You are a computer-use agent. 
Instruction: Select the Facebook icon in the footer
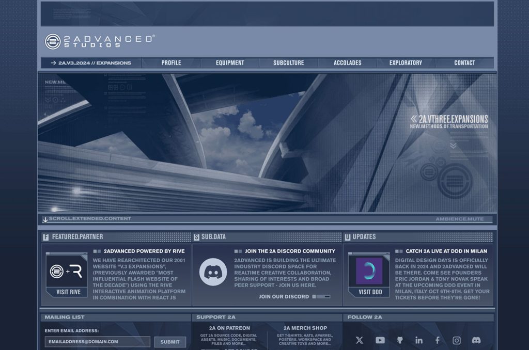pos(437,340)
